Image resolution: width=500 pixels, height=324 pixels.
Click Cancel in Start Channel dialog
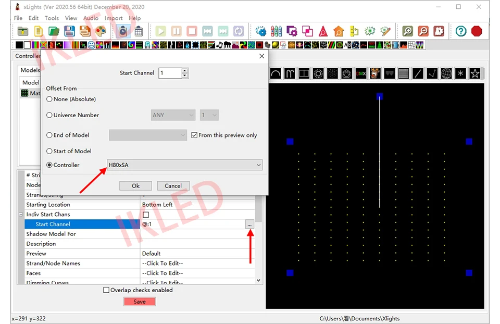[x=173, y=186]
